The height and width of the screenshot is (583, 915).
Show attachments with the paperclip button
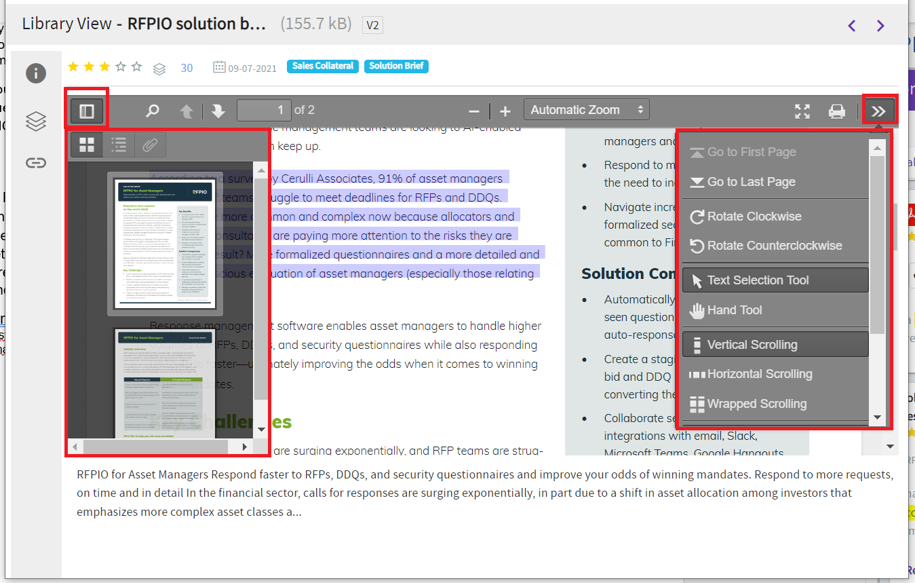click(x=150, y=145)
